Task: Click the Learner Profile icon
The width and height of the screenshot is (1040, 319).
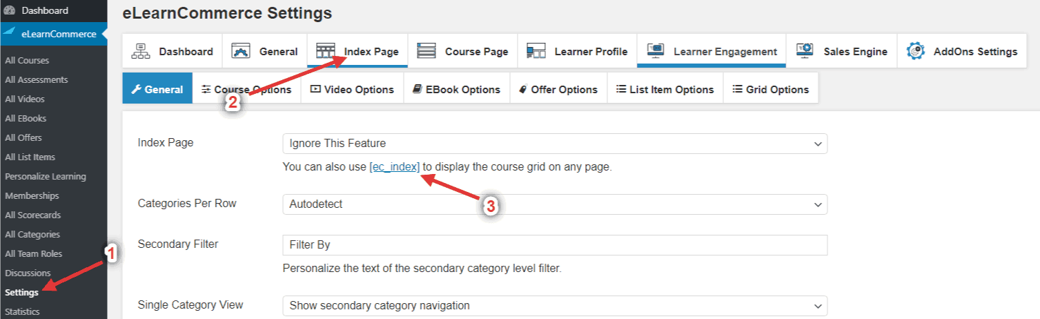Action: pyautogui.click(x=536, y=51)
